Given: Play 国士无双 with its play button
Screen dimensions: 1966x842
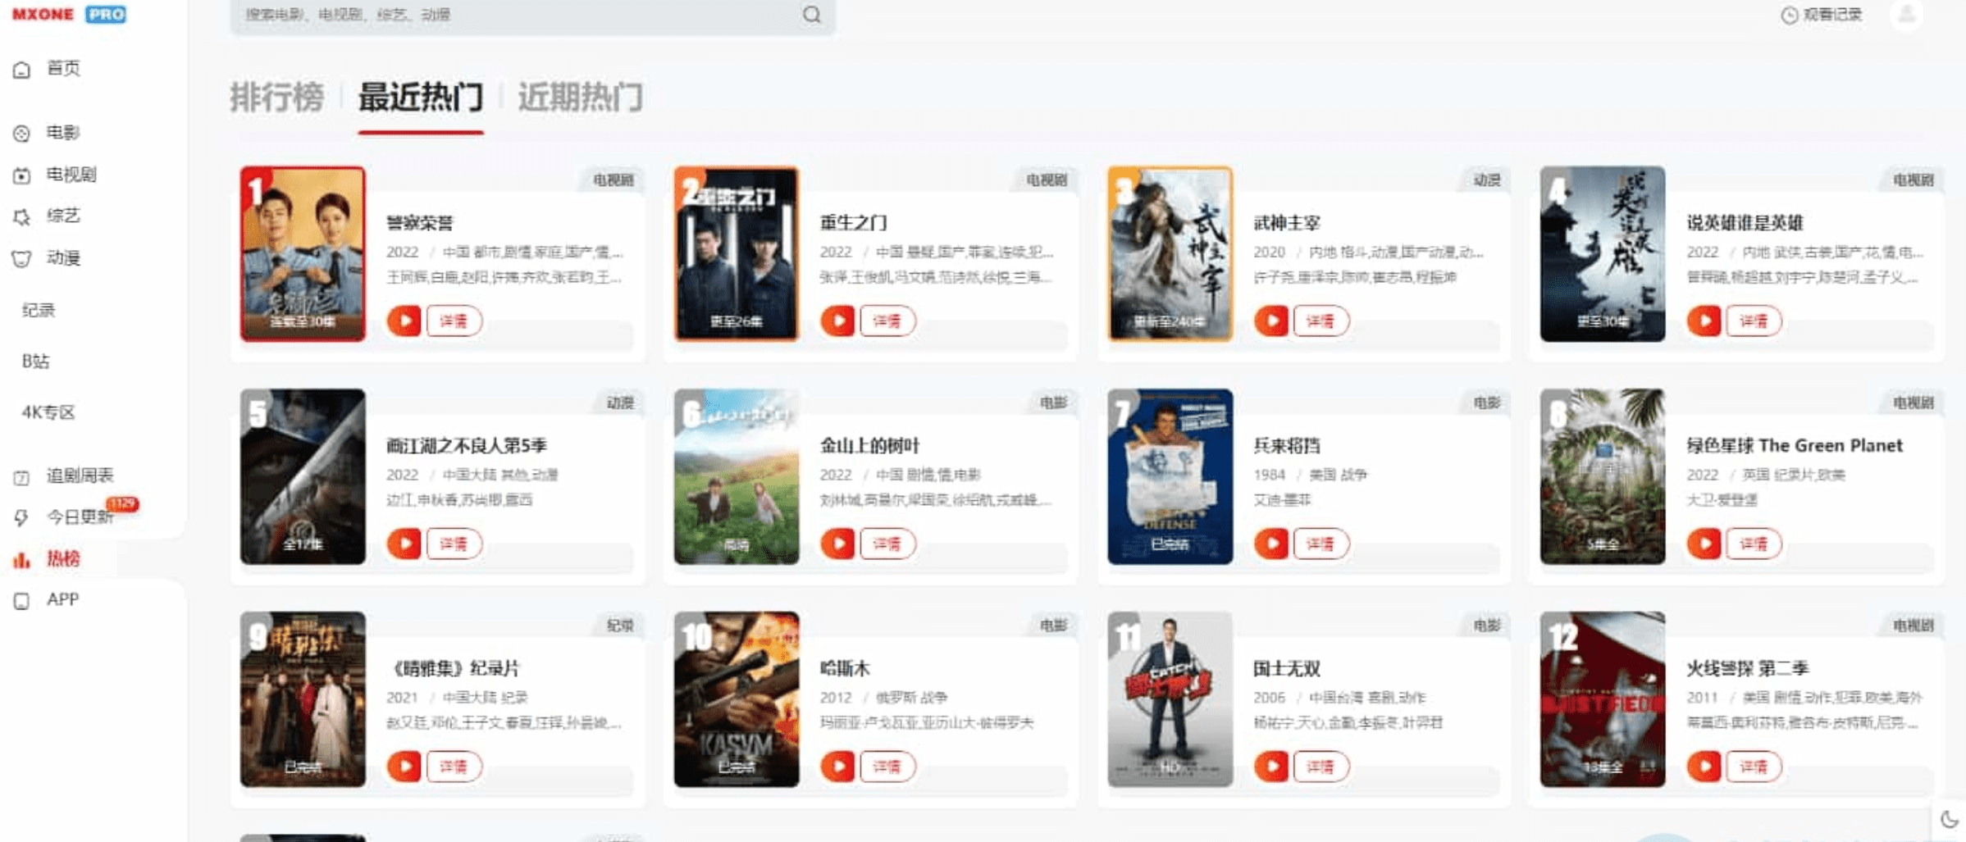Looking at the screenshot, I should (1271, 767).
